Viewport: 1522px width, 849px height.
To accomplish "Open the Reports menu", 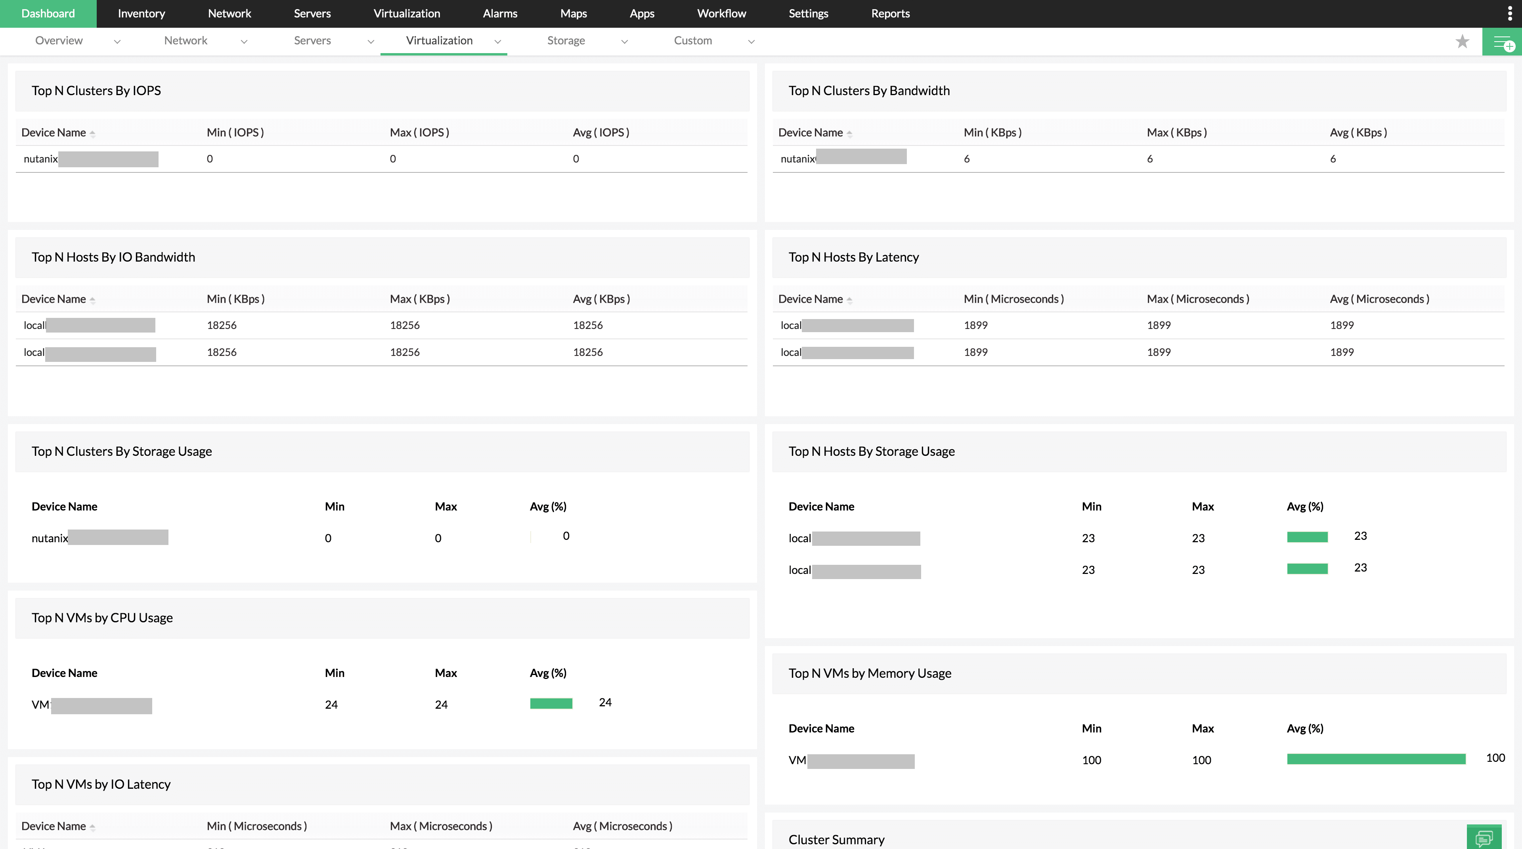I will (890, 13).
